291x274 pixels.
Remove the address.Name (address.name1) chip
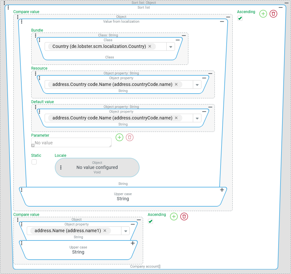(x=105, y=231)
